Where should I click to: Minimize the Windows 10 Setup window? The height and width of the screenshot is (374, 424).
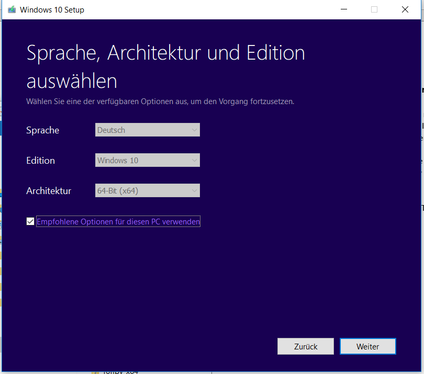pos(344,9)
